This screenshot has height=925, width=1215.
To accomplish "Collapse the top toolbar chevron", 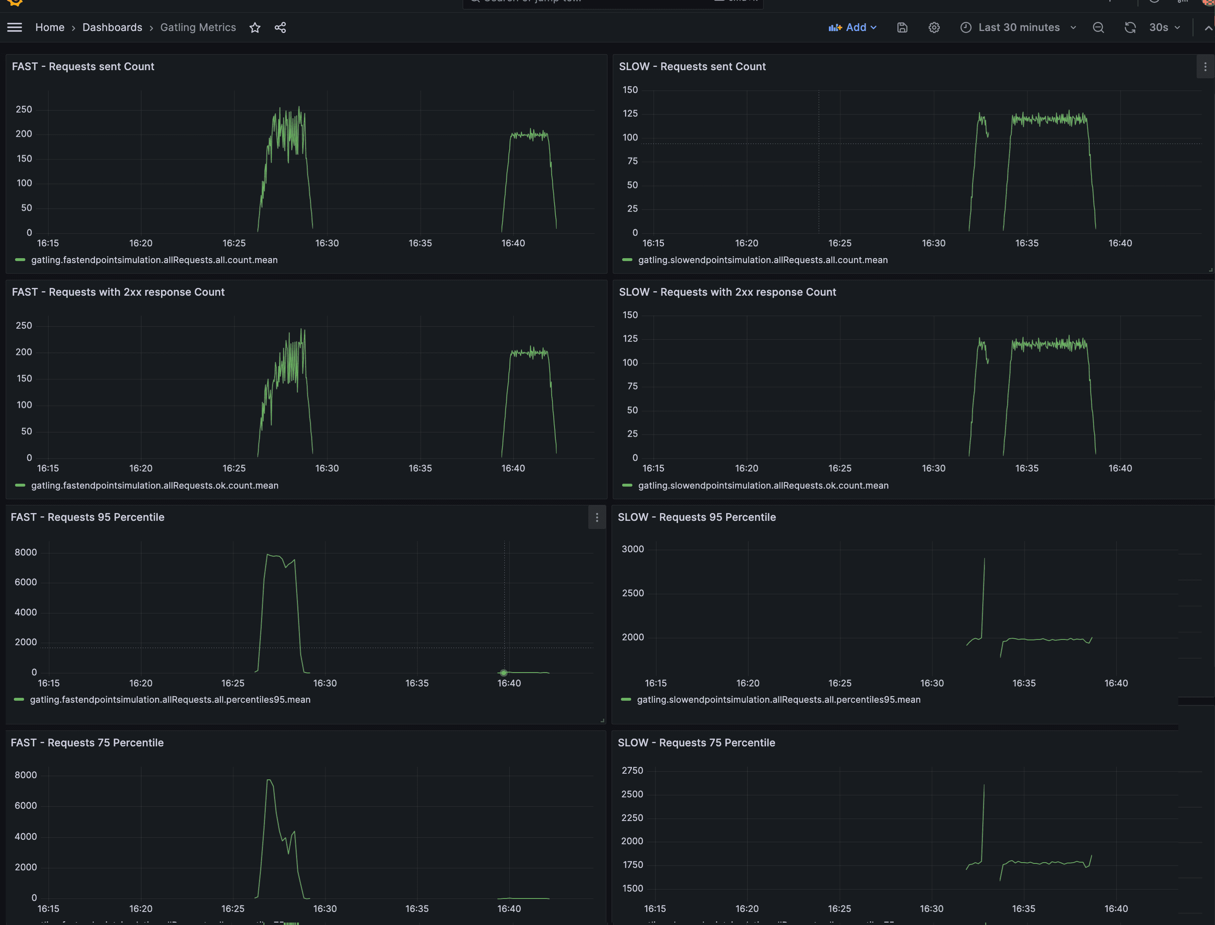I will (x=1208, y=28).
